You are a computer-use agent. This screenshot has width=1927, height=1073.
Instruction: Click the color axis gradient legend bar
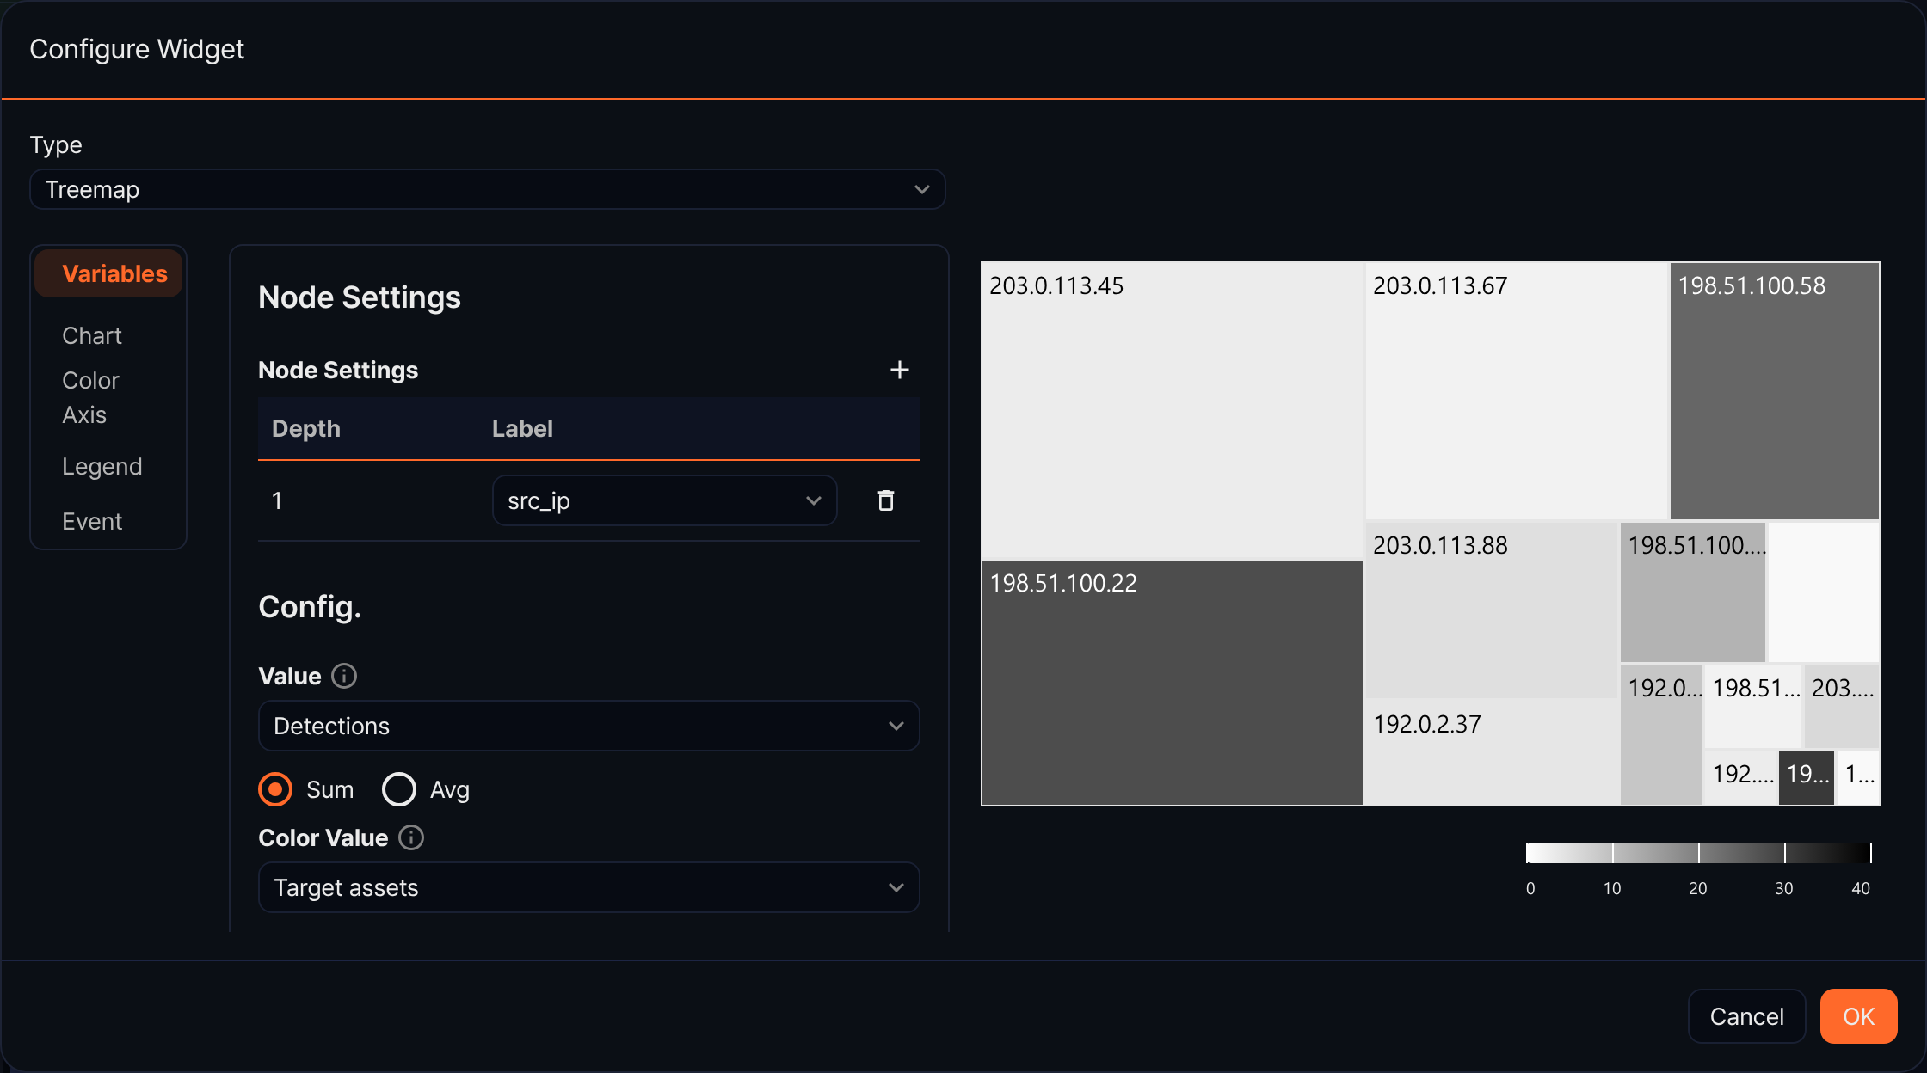(x=1698, y=852)
